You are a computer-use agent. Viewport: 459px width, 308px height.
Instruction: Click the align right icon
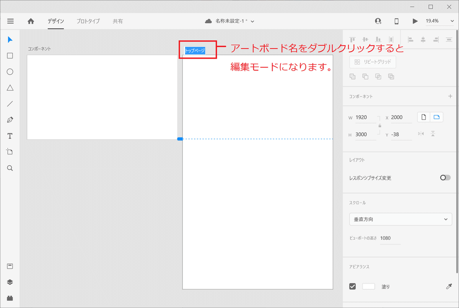[436, 39]
